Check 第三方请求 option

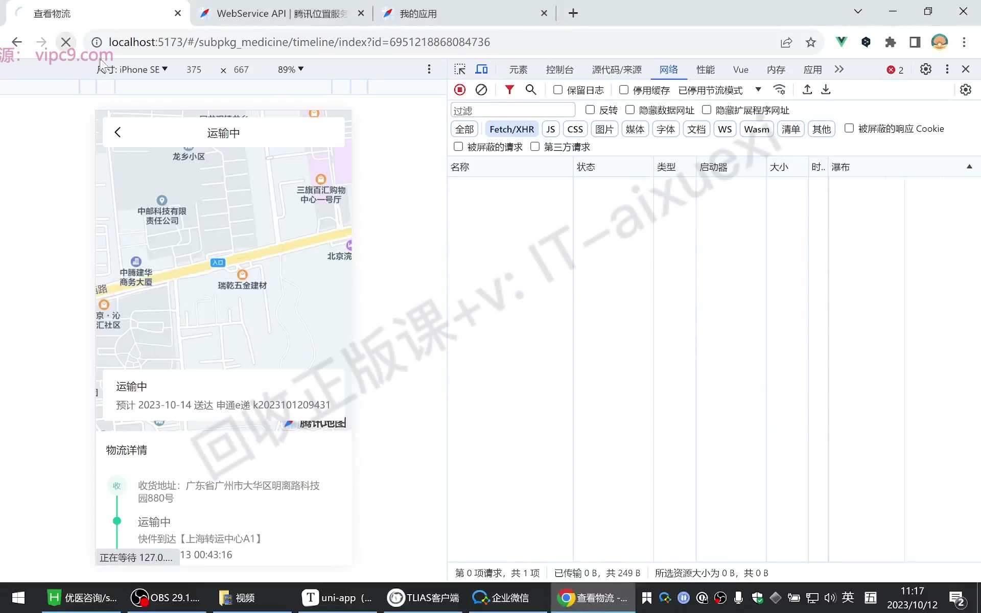coord(535,147)
